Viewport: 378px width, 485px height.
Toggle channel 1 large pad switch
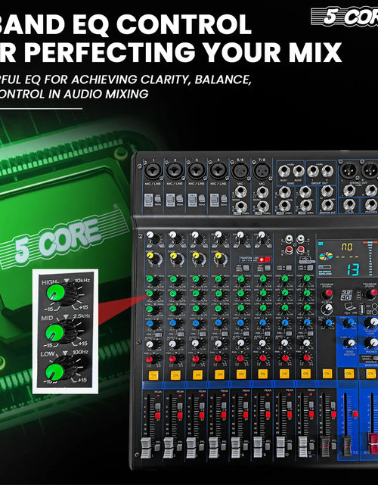149,200
